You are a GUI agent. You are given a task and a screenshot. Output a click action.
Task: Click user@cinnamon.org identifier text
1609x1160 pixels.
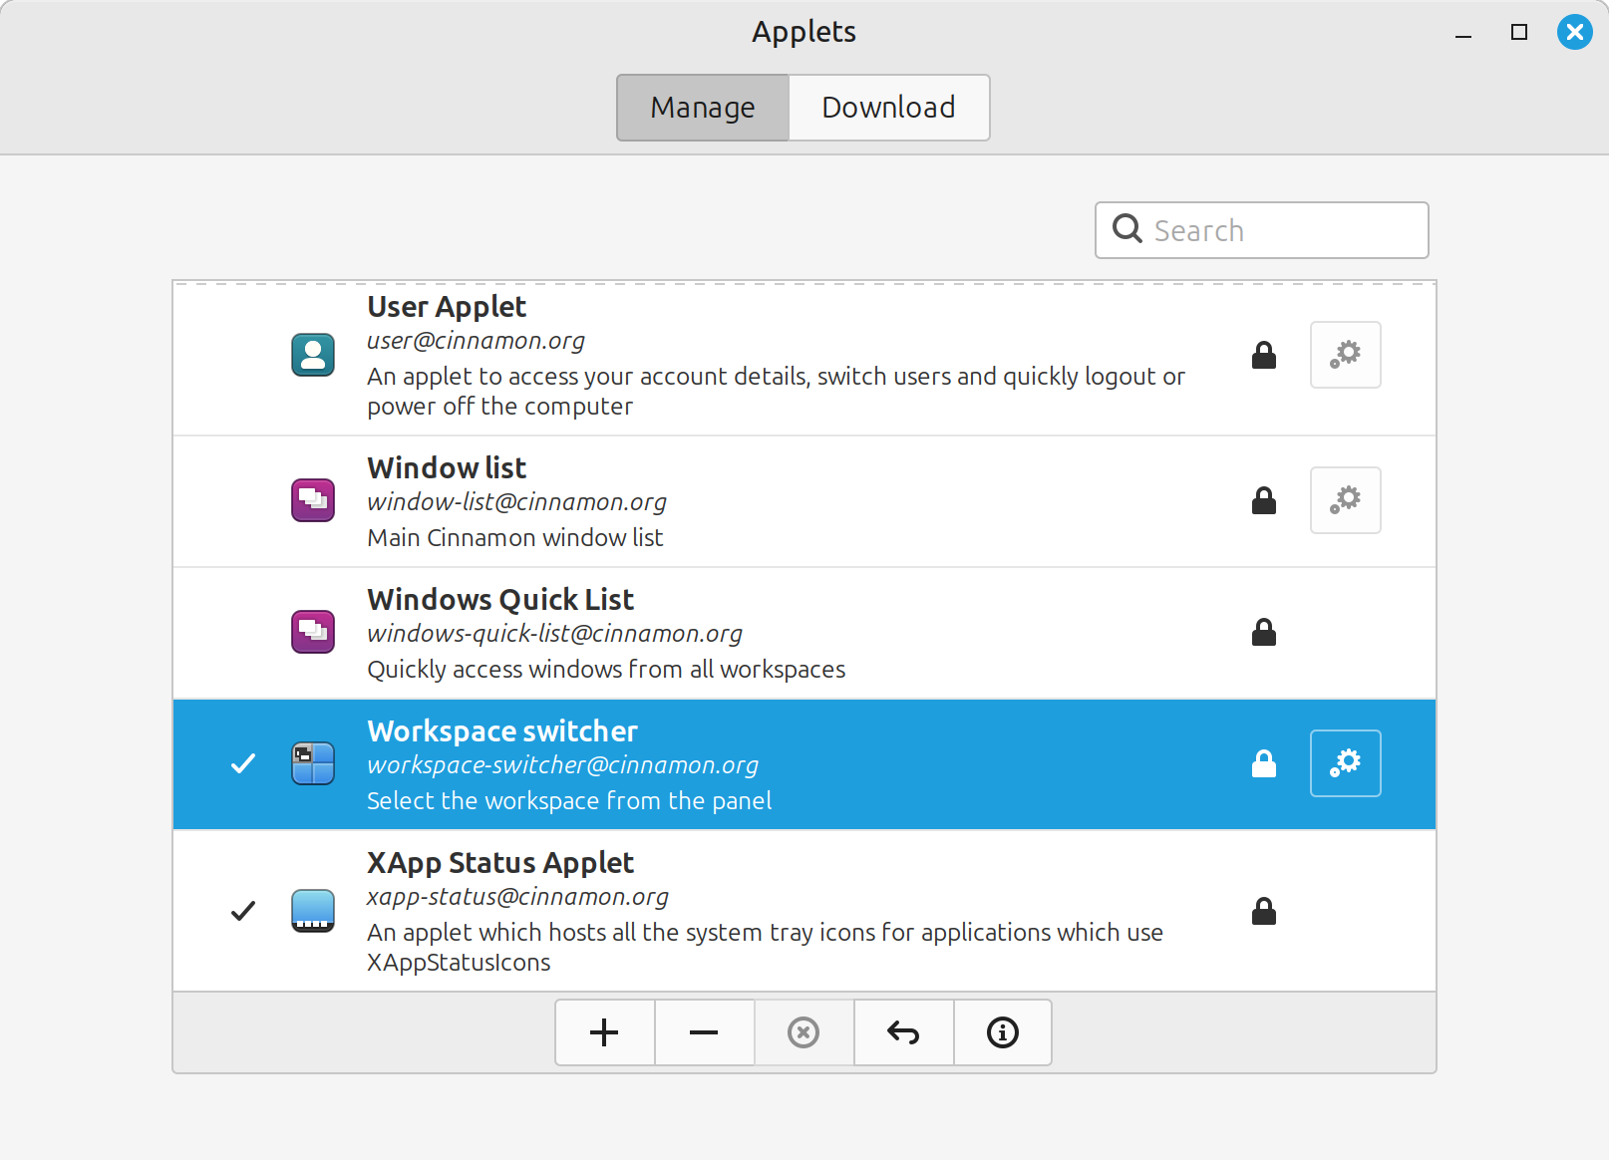[x=476, y=341]
